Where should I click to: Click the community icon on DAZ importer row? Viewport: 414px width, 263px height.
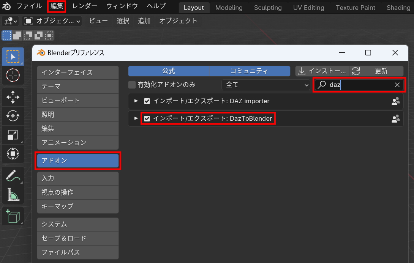(395, 101)
